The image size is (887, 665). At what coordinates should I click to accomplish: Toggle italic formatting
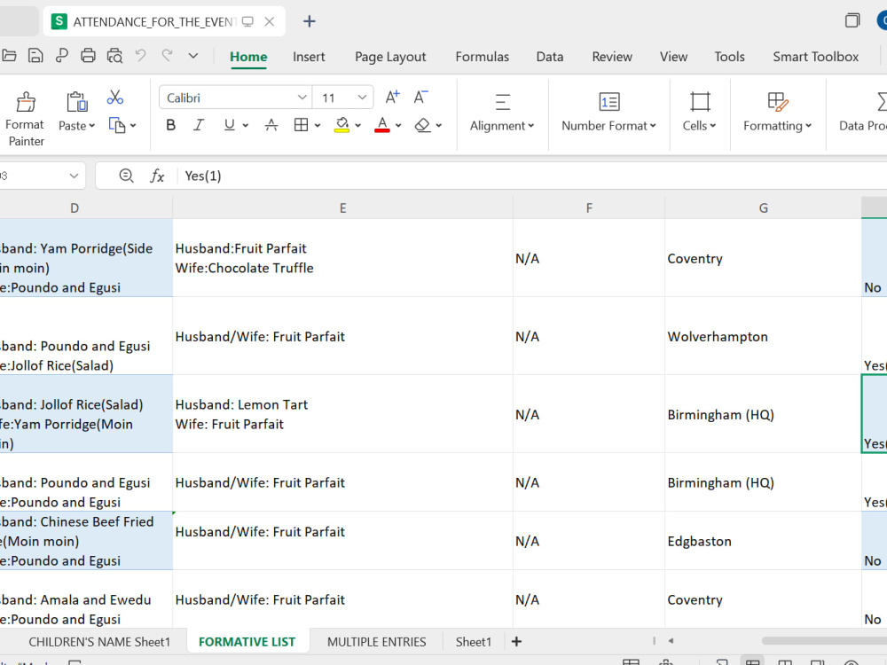coord(199,125)
